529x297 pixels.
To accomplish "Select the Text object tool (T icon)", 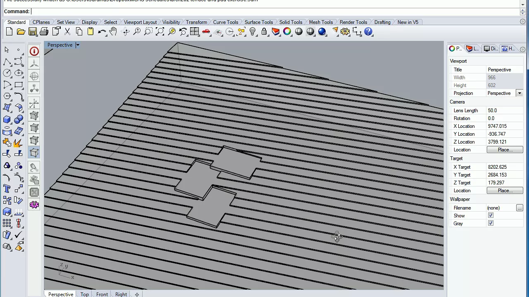I will 7,189.
